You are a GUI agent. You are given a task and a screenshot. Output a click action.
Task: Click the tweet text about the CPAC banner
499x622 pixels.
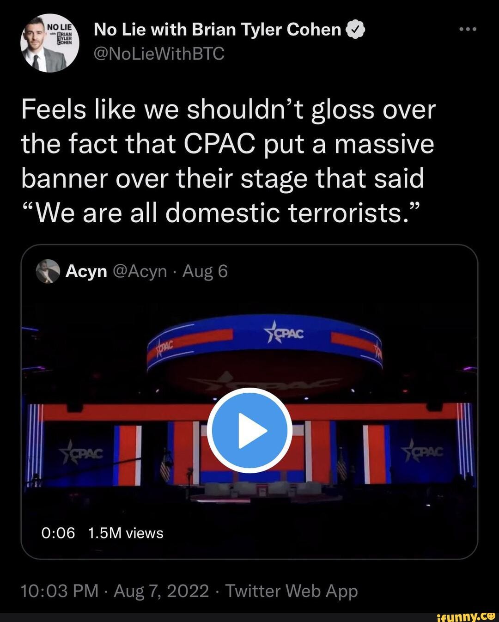coord(228,161)
